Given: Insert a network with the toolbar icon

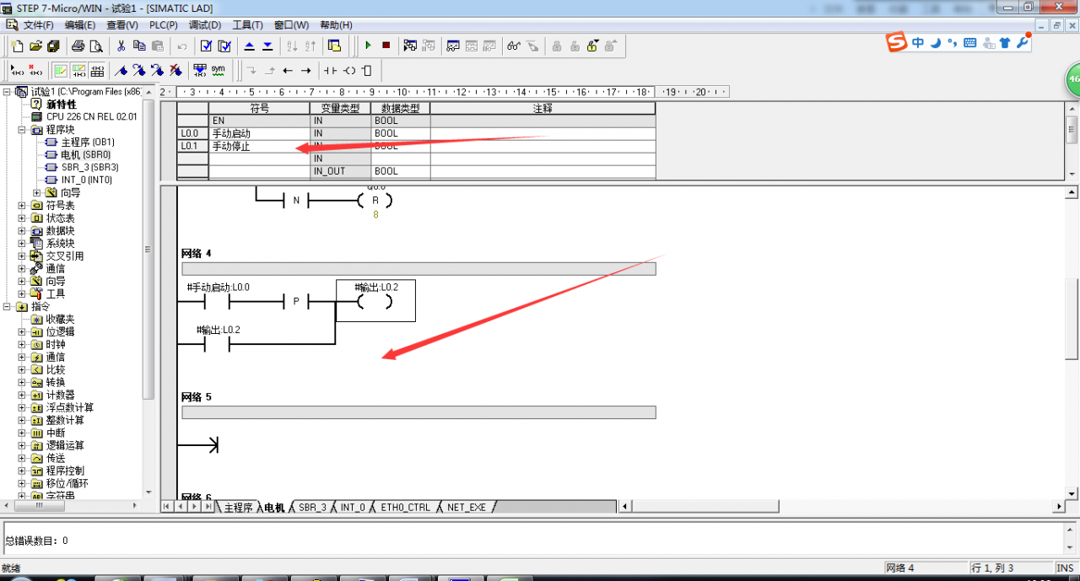Looking at the screenshot, I should 17,70.
